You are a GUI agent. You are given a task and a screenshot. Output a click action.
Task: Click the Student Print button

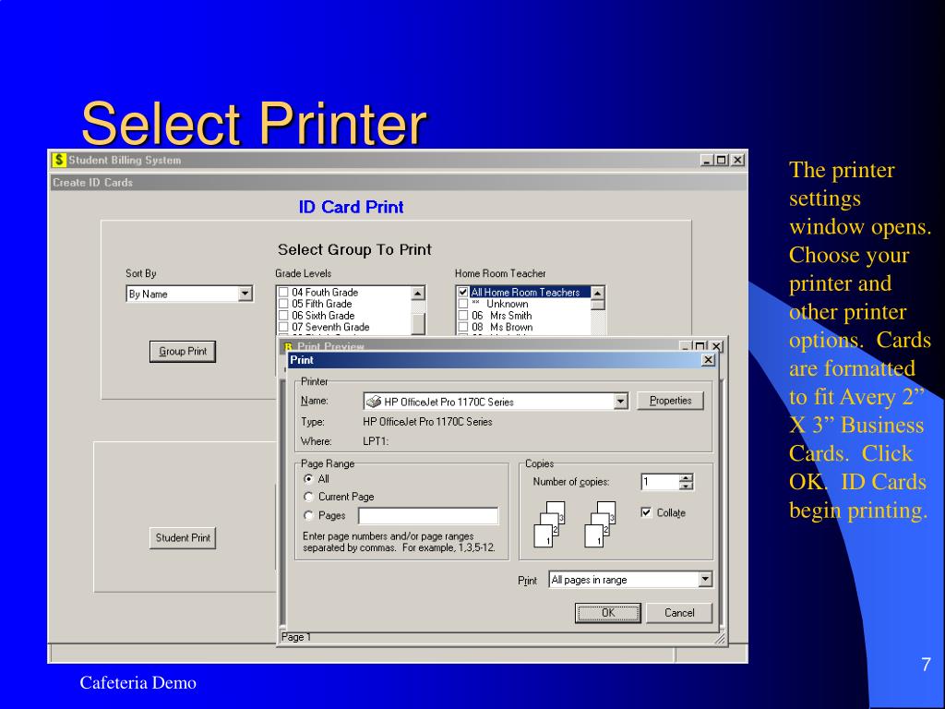183,538
